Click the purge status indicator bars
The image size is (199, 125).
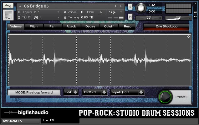[x=116, y=17]
